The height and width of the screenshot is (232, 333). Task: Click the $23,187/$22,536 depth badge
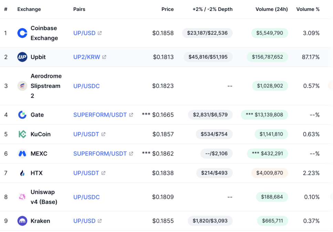pyautogui.click(x=207, y=33)
